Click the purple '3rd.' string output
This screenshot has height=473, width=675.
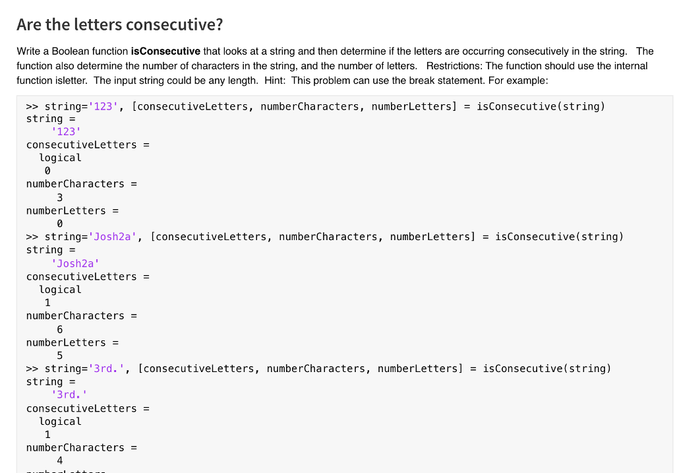tap(69, 394)
